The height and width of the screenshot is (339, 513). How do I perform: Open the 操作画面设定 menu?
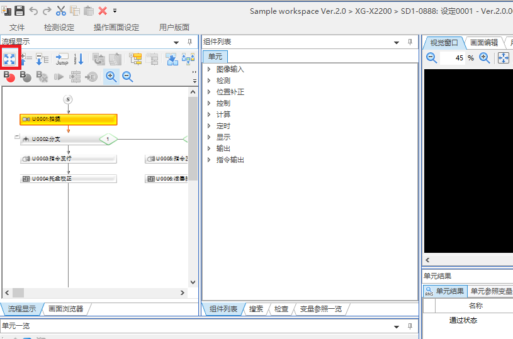tap(116, 28)
